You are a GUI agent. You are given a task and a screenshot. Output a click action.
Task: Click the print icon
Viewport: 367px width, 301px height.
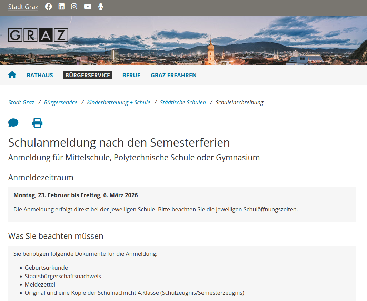coord(37,123)
